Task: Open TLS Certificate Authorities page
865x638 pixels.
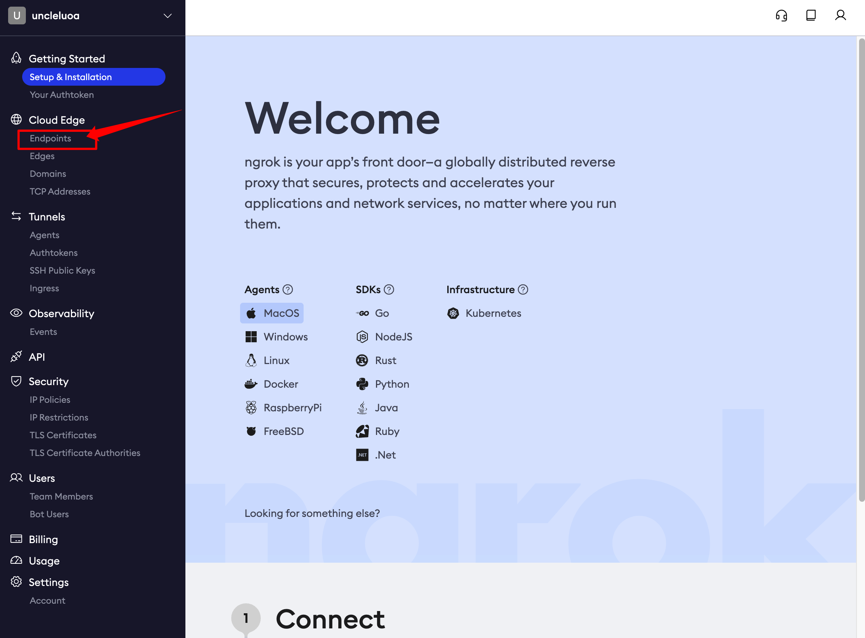Action: (x=85, y=453)
